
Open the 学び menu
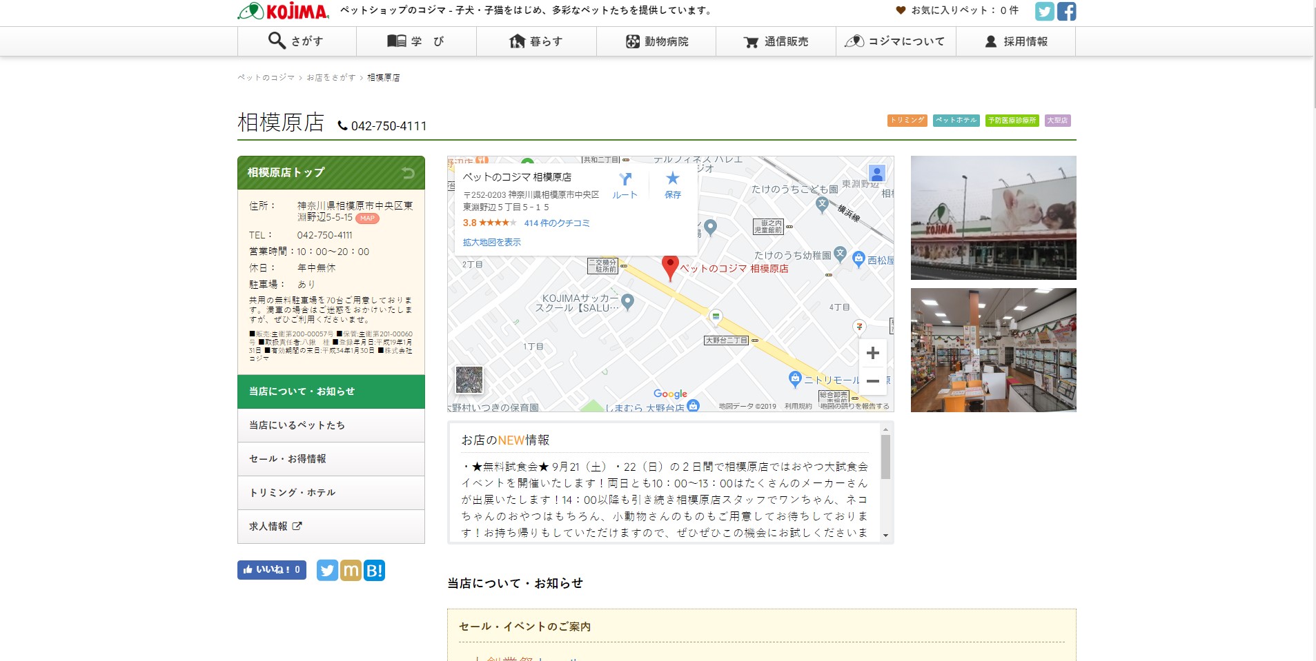tap(416, 41)
